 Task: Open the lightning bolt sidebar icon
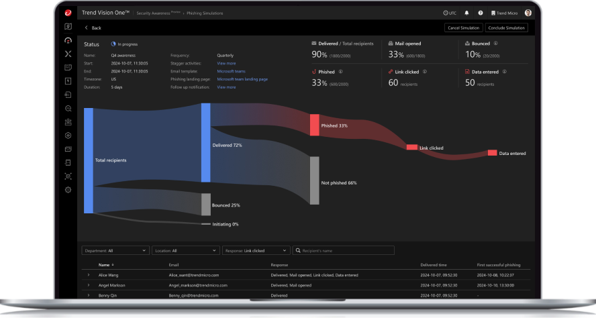pyautogui.click(x=68, y=81)
